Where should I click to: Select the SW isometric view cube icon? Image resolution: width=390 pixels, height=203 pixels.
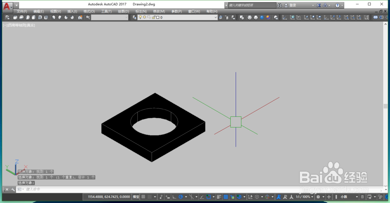(x=54, y=17)
